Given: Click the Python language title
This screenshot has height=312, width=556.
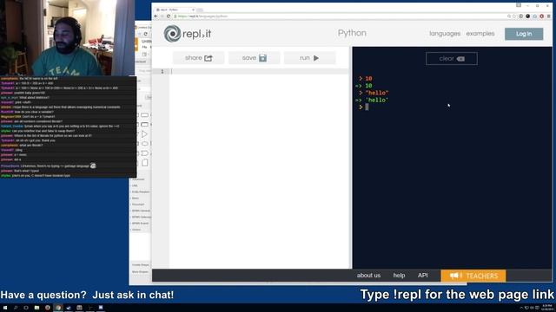Looking at the screenshot, I should click(352, 33).
